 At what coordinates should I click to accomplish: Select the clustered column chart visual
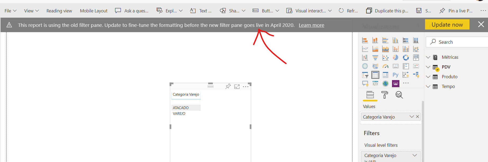(x=395, y=40)
